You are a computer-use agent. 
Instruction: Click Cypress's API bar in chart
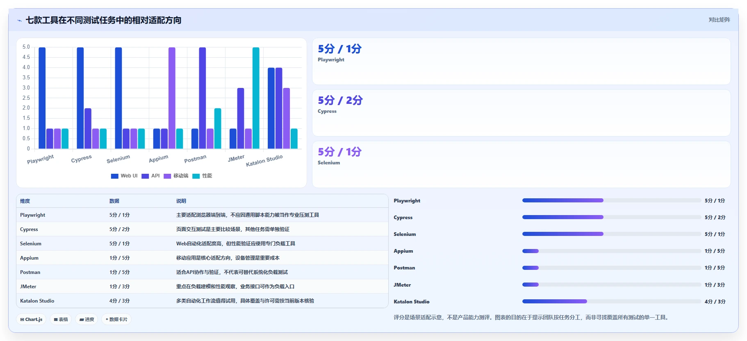(88, 128)
